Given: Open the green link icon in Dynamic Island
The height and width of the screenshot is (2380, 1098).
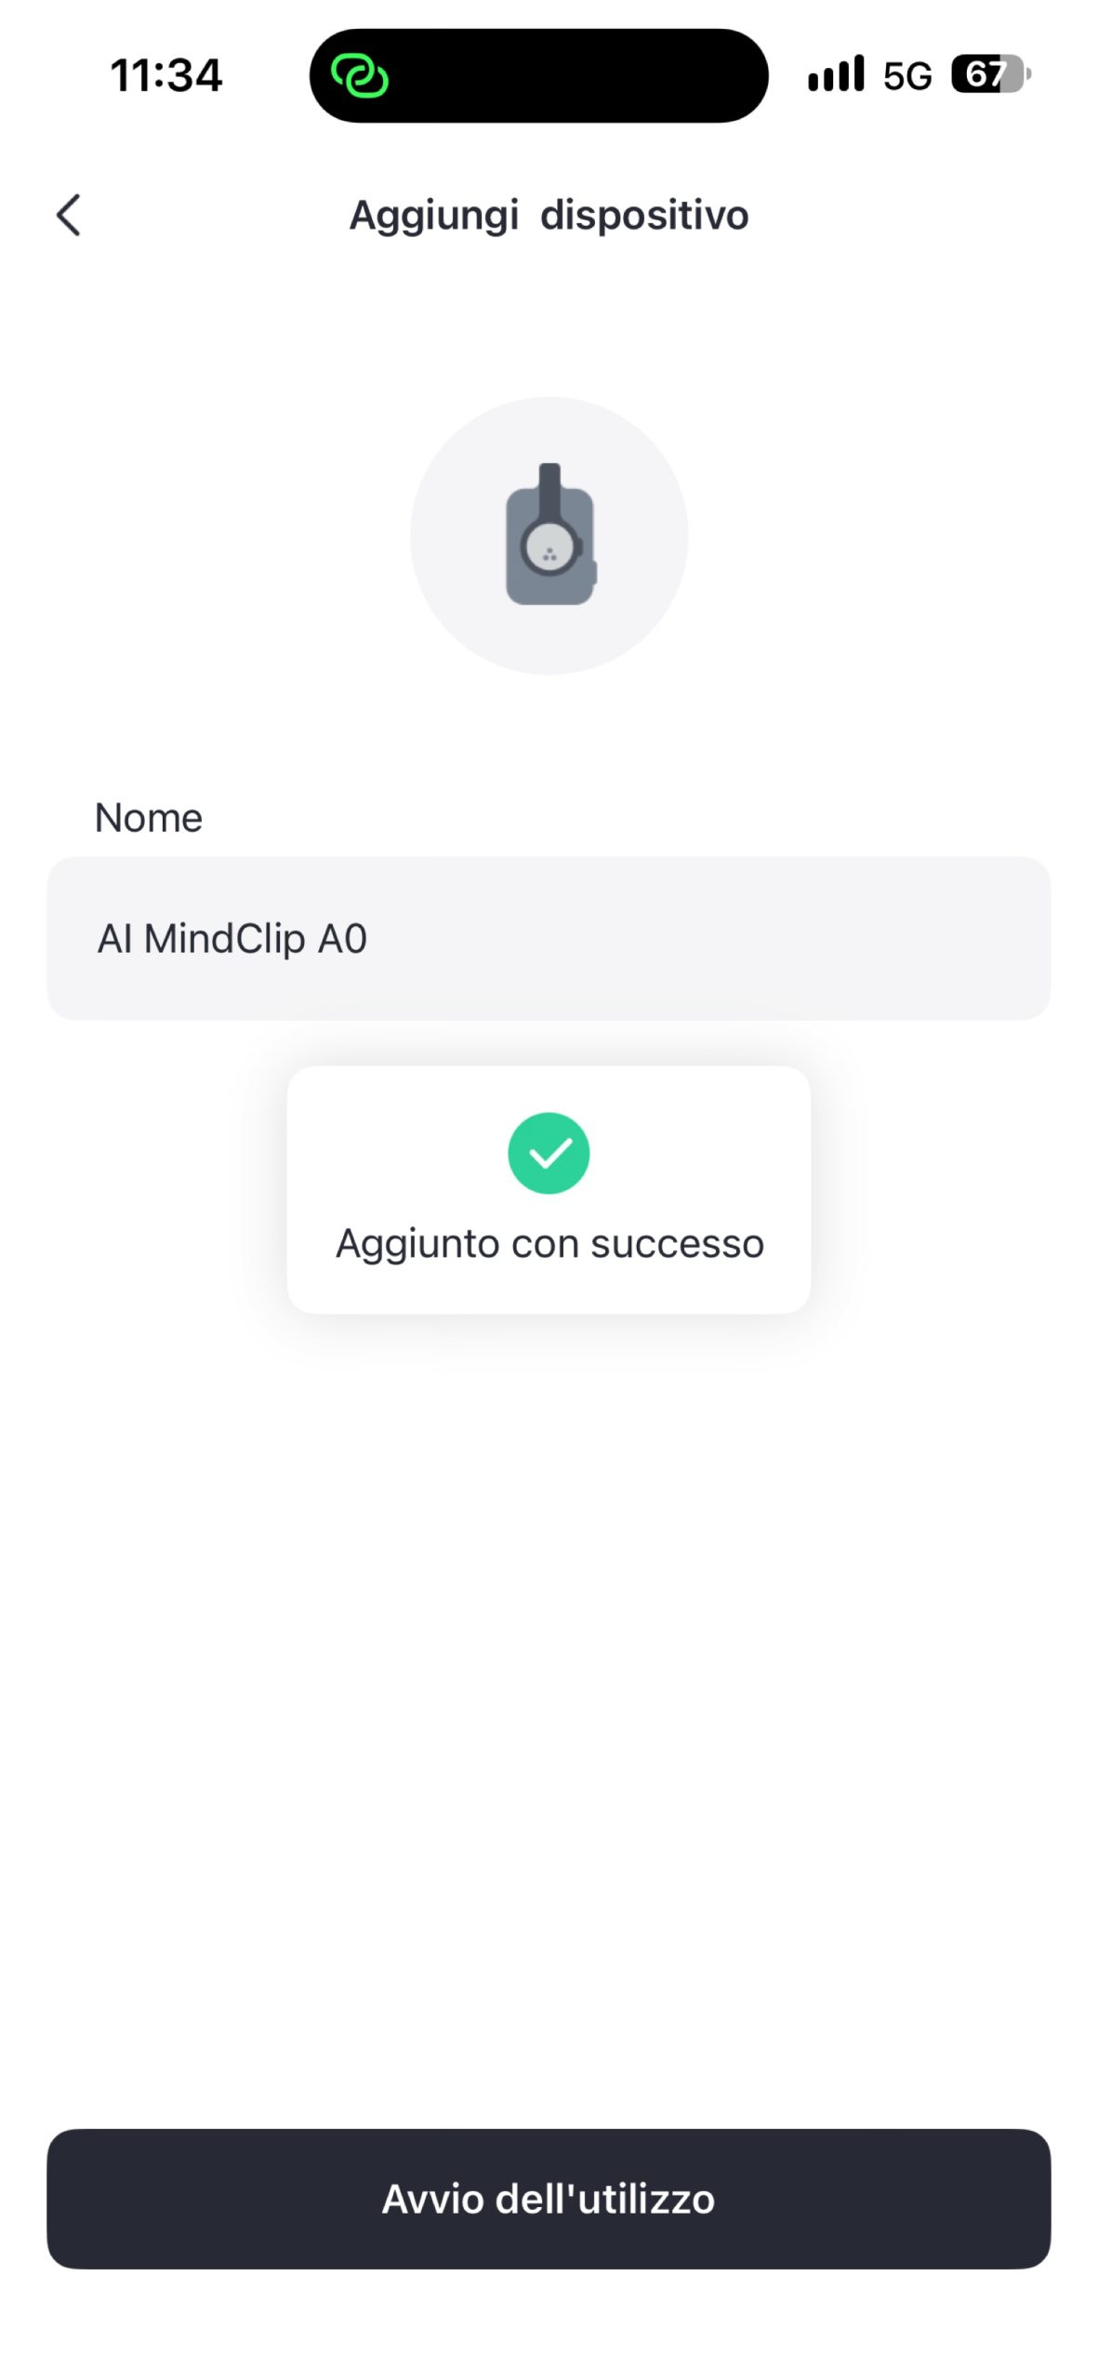Looking at the screenshot, I should tap(360, 75).
